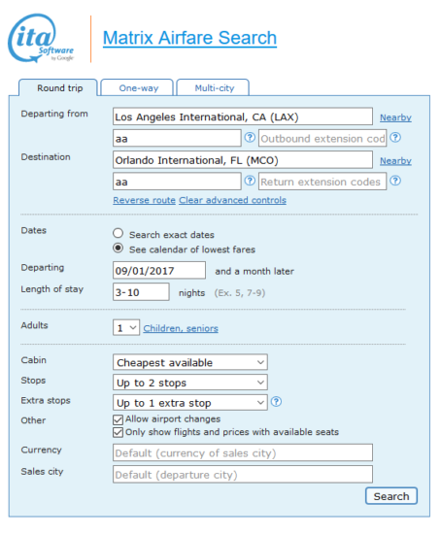Click the 'Extra stops' label
The height and width of the screenshot is (534, 441).
tap(46, 400)
